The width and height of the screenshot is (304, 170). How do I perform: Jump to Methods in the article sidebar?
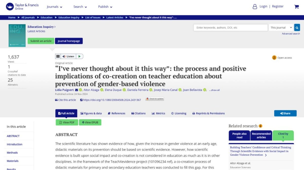click(x=12, y=153)
